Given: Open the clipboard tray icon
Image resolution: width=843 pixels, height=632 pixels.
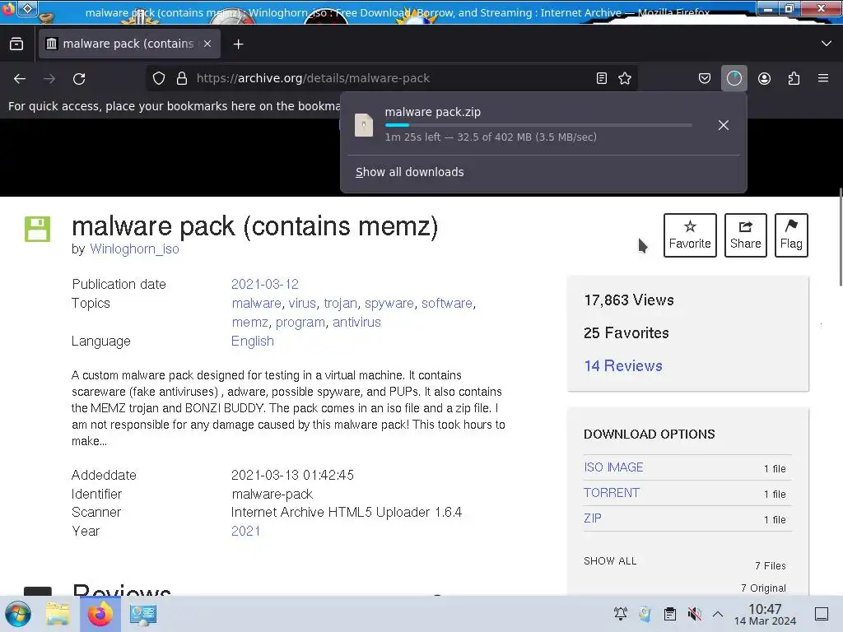Looking at the screenshot, I should (x=670, y=614).
